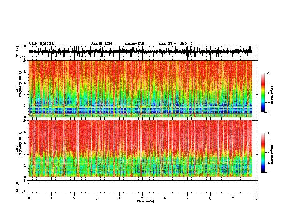
Task: Click the ch.2 spectrogram color bar
Action: [x=263, y=153]
